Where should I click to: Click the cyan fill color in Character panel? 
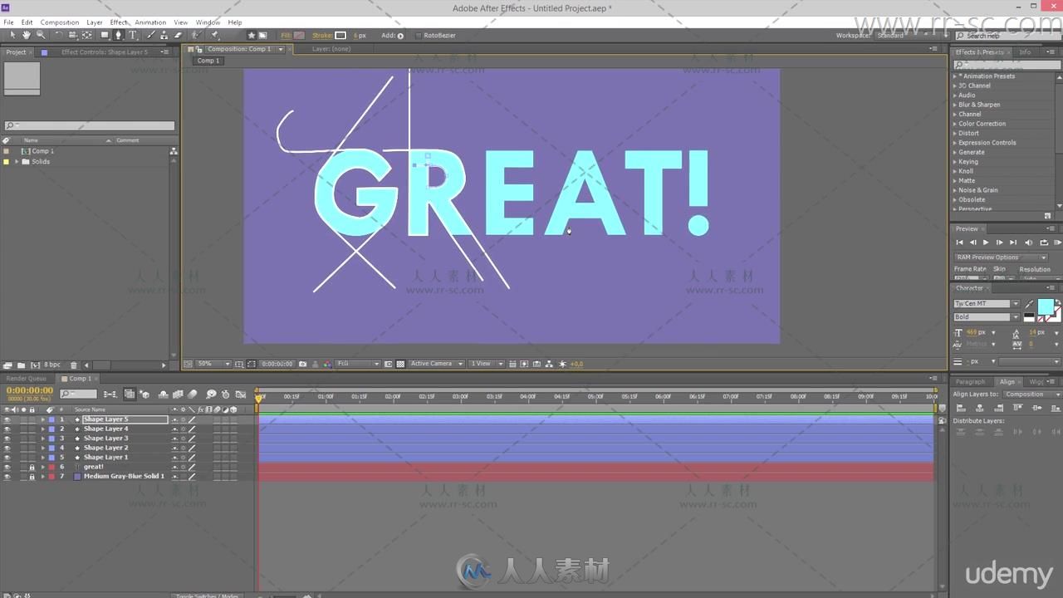1045,306
